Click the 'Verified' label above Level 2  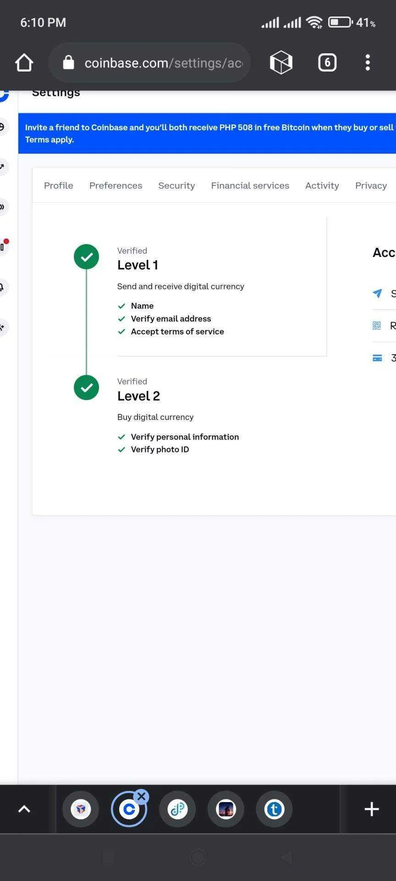pyautogui.click(x=132, y=381)
